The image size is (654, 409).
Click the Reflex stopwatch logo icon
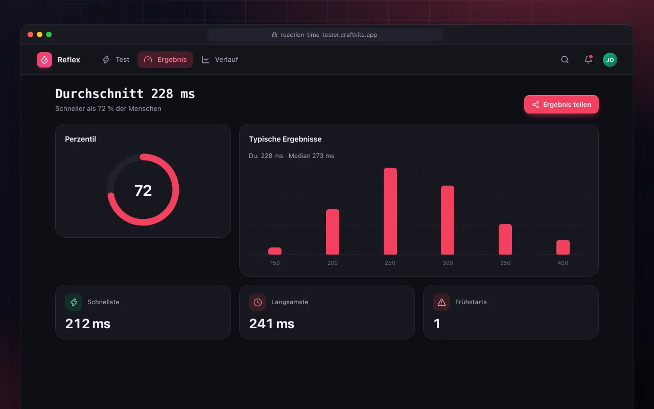[44, 60]
